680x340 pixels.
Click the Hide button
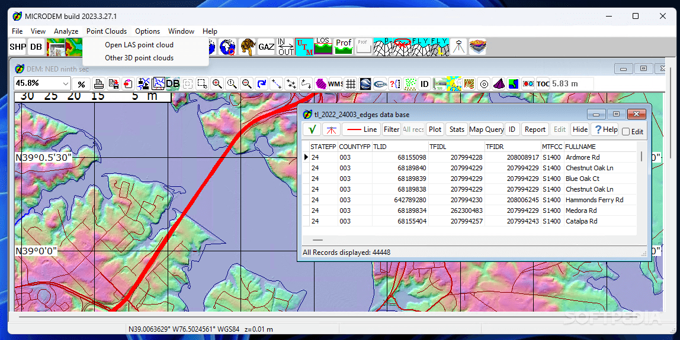[x=580, y=129]
